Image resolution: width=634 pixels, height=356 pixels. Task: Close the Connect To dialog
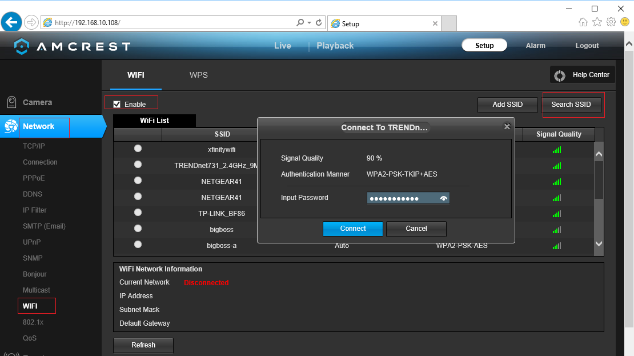(x=507, y=127)
